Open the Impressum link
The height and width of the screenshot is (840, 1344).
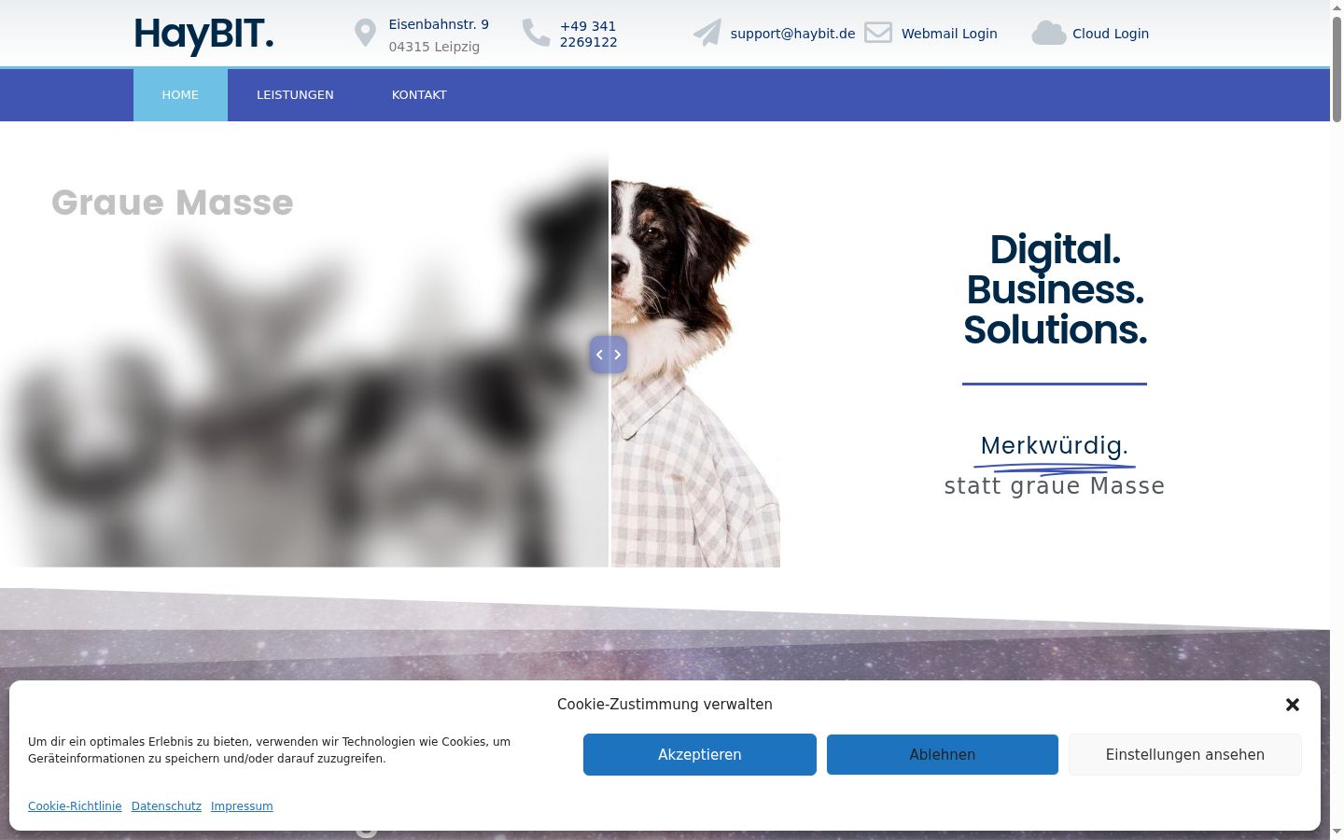pyautogui.click(x=242, y=806)
